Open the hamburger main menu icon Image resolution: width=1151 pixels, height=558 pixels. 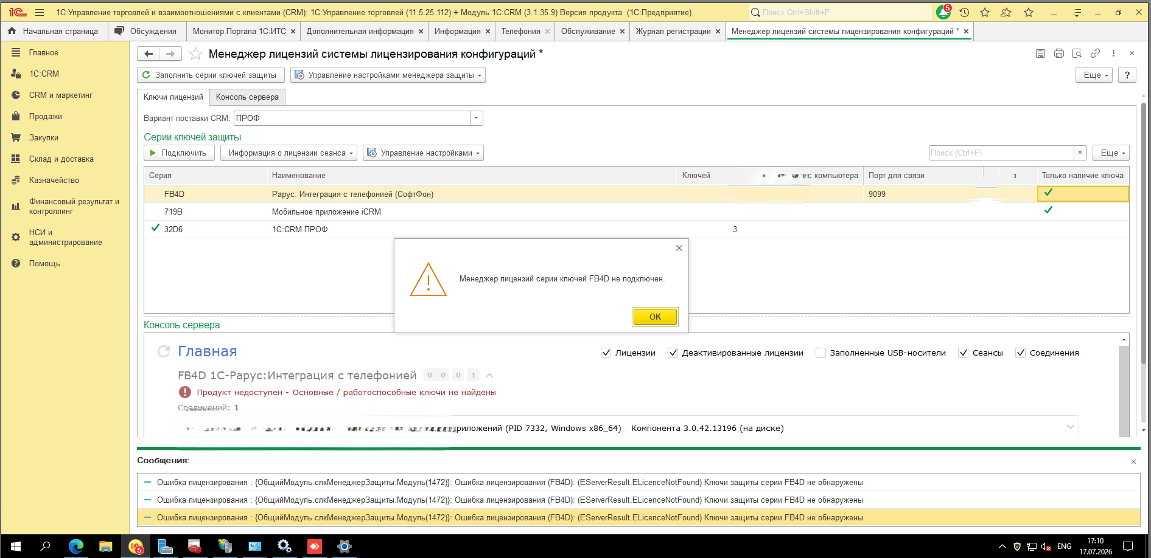pos(40,12)
